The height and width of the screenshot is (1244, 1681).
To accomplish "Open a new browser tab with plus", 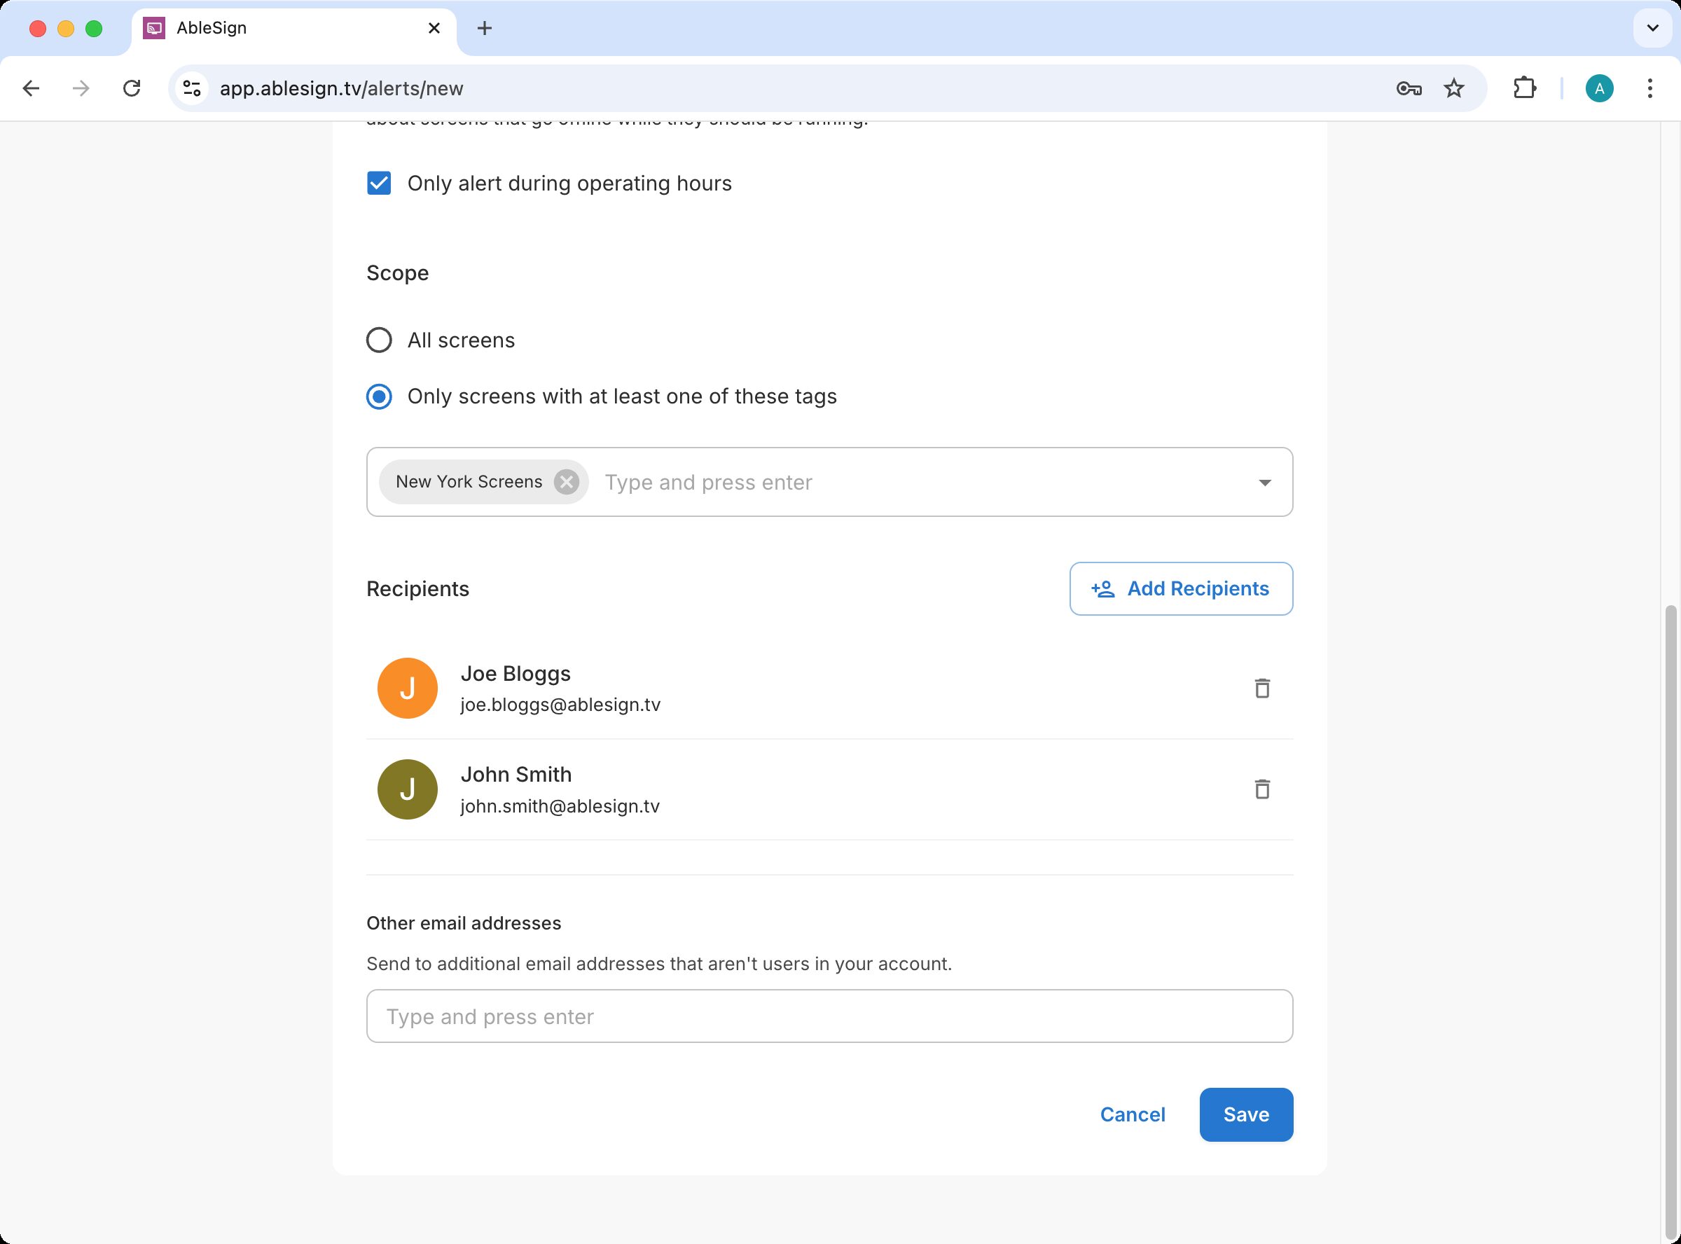I will (x=485, y=29).
